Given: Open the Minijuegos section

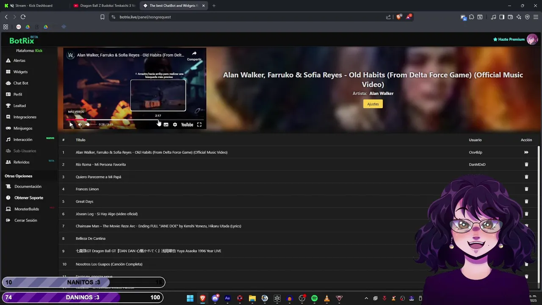Looking at the screenshot, I should tap(23, 128).
